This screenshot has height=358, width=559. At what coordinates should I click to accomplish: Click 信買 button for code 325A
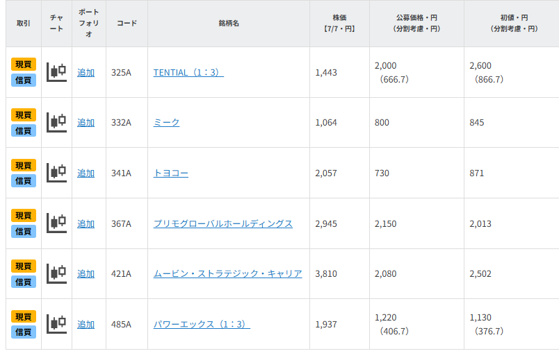[x=24, y=80]
